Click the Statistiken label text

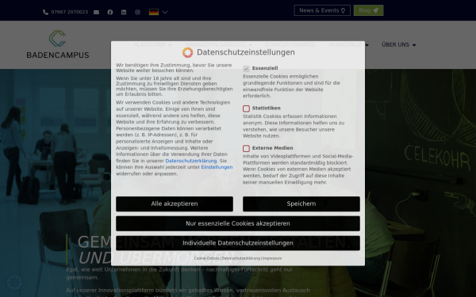tap(267, 109)
